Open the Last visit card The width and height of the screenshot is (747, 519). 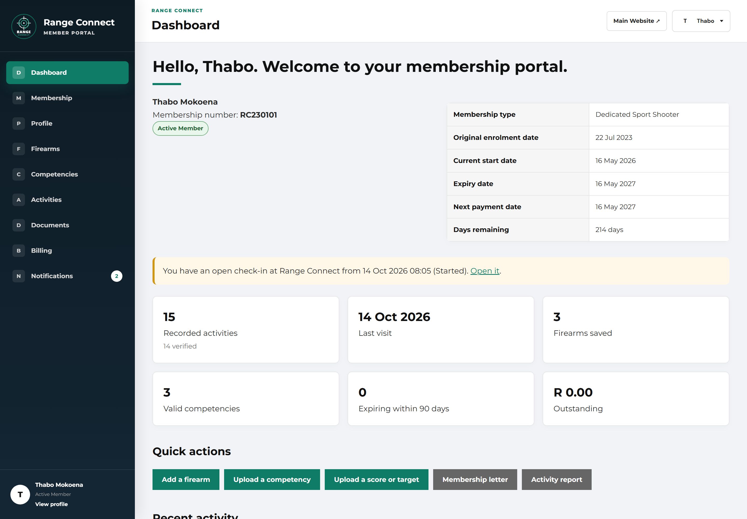[x=441, y=329]
